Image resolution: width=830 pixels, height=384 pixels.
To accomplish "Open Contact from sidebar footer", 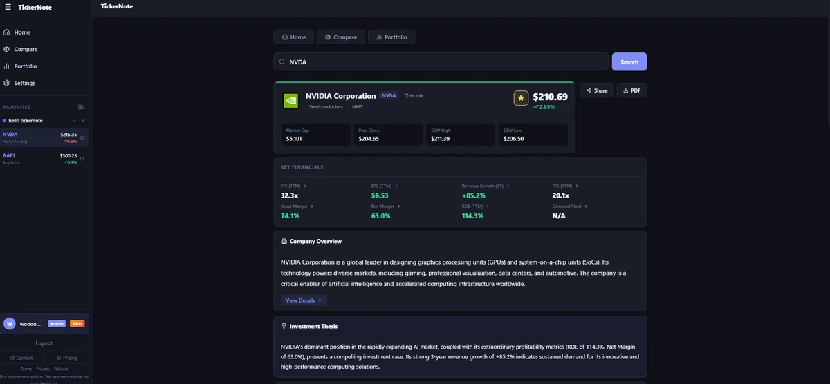I will pyautogui.click(x=21, y=358).
